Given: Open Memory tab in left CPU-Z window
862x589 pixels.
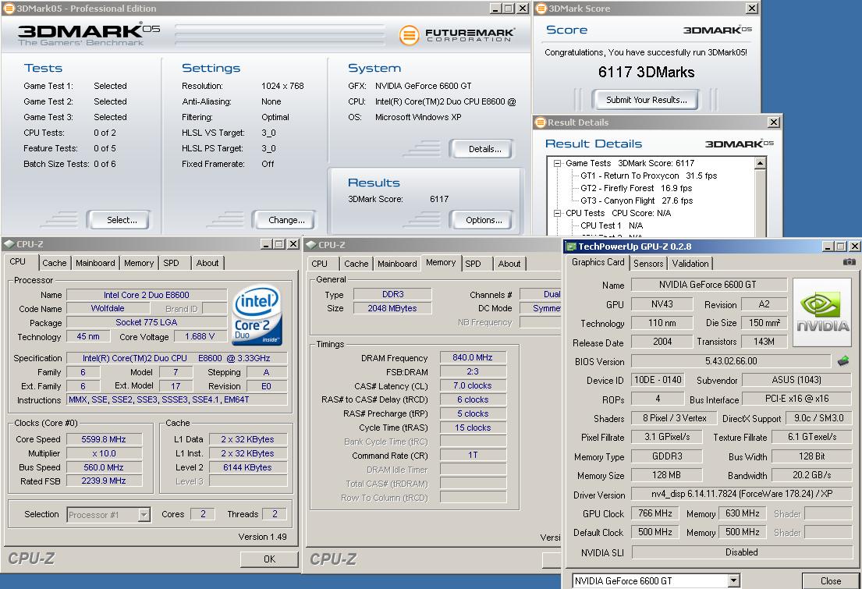Looking at the screenshot, I should (139, 263).
